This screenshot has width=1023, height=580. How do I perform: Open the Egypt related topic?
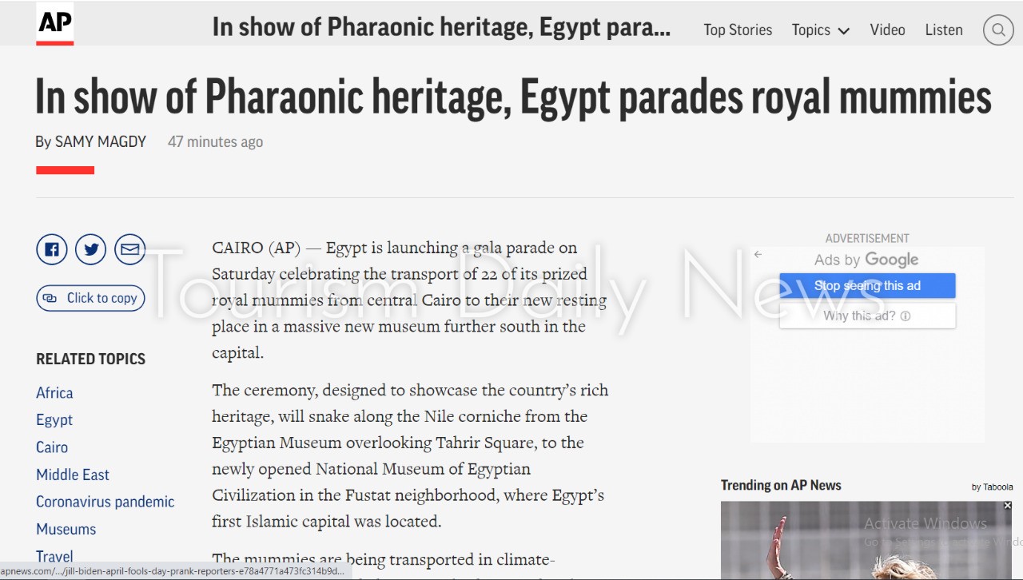click(54, 420)
